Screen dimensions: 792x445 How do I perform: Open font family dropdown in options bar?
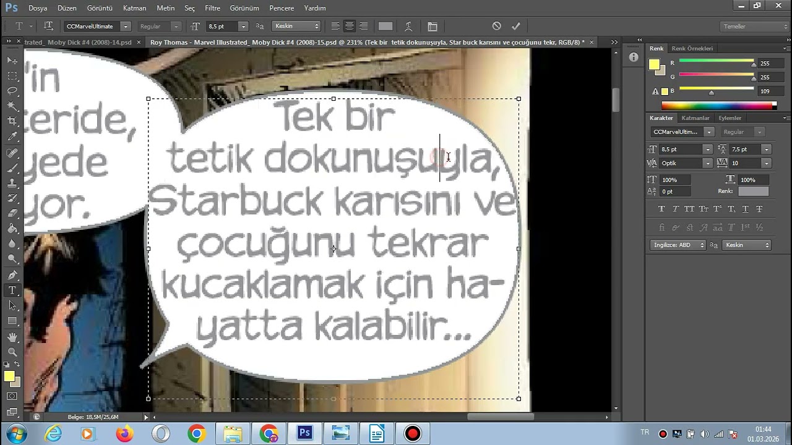126,26
